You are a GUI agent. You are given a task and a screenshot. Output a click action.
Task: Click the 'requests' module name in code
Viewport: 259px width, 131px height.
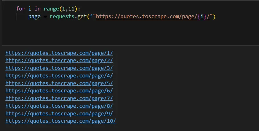[x=62, y=17]
